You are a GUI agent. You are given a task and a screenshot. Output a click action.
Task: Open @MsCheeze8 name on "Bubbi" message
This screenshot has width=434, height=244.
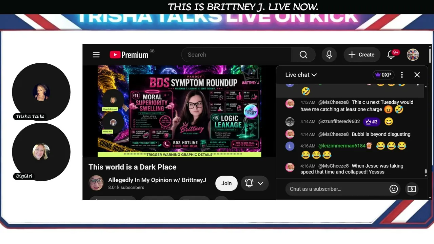[x=333, y=134]
